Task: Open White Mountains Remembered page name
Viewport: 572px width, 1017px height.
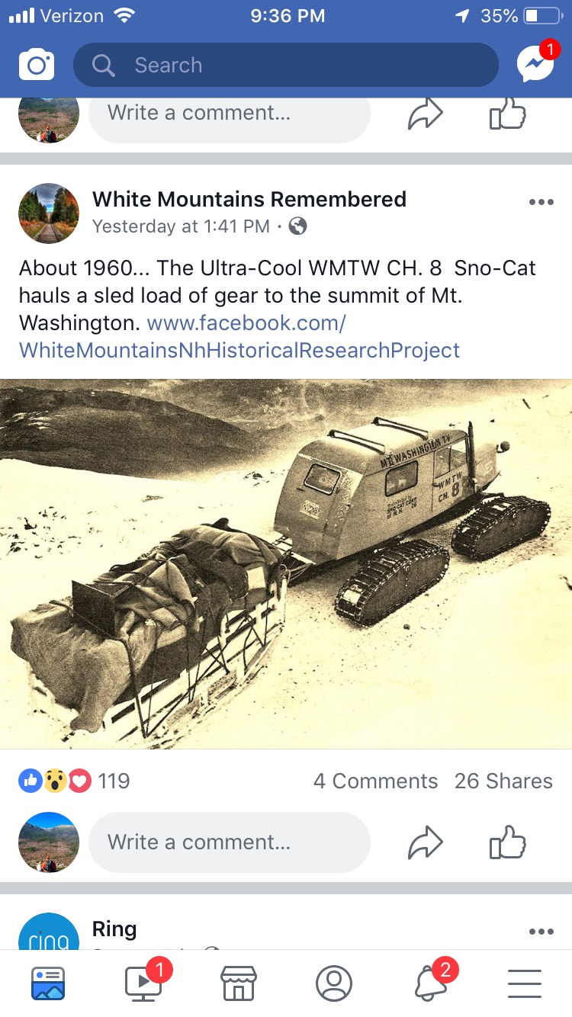Action: coord(249,199)
